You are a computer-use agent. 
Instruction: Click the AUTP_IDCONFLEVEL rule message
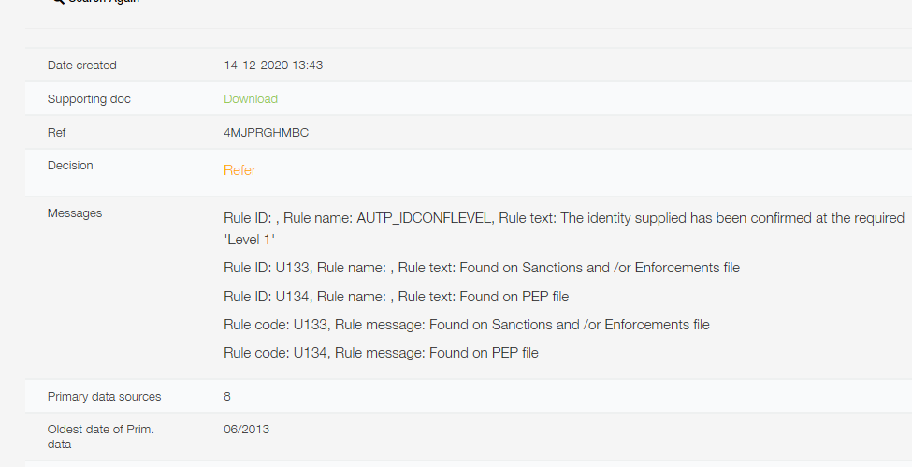(564, 218)
